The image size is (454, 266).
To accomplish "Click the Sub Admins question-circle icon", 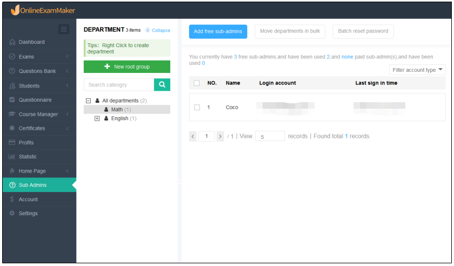I will pos(12,185).
